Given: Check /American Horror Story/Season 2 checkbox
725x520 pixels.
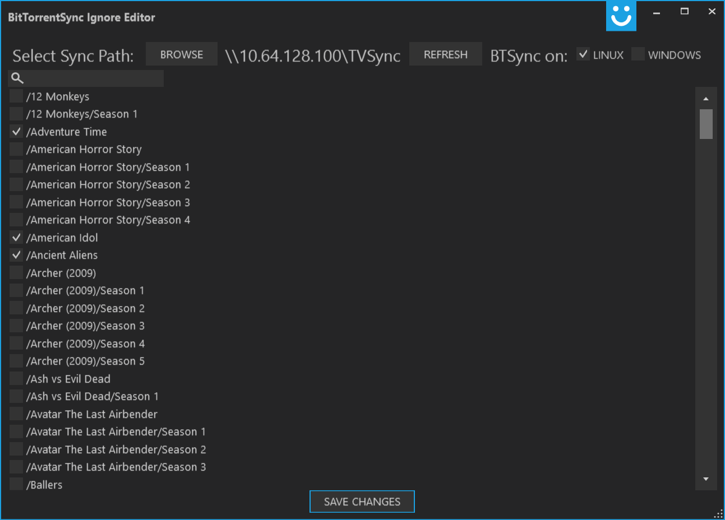Looking at the screenshot, I should pos(16,184).
